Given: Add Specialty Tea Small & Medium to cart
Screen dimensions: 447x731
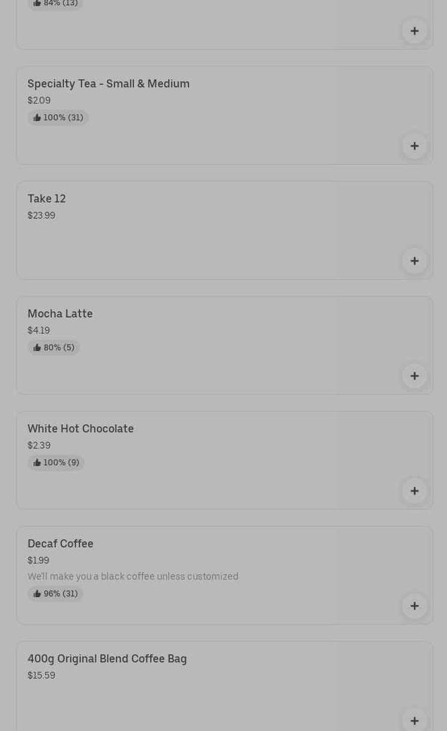Looking at the screenshot, I should 414,146.
